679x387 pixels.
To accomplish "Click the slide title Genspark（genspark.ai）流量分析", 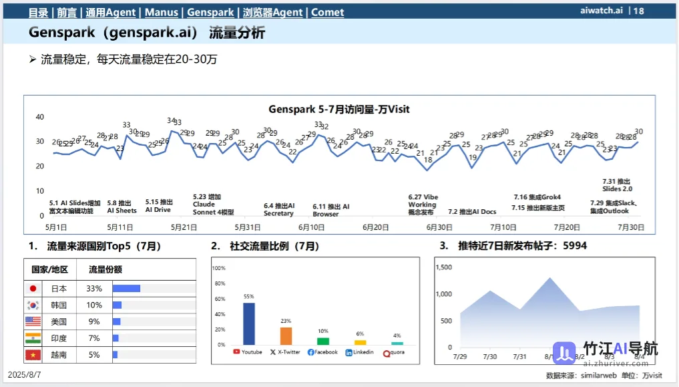I will pos(147,33).
